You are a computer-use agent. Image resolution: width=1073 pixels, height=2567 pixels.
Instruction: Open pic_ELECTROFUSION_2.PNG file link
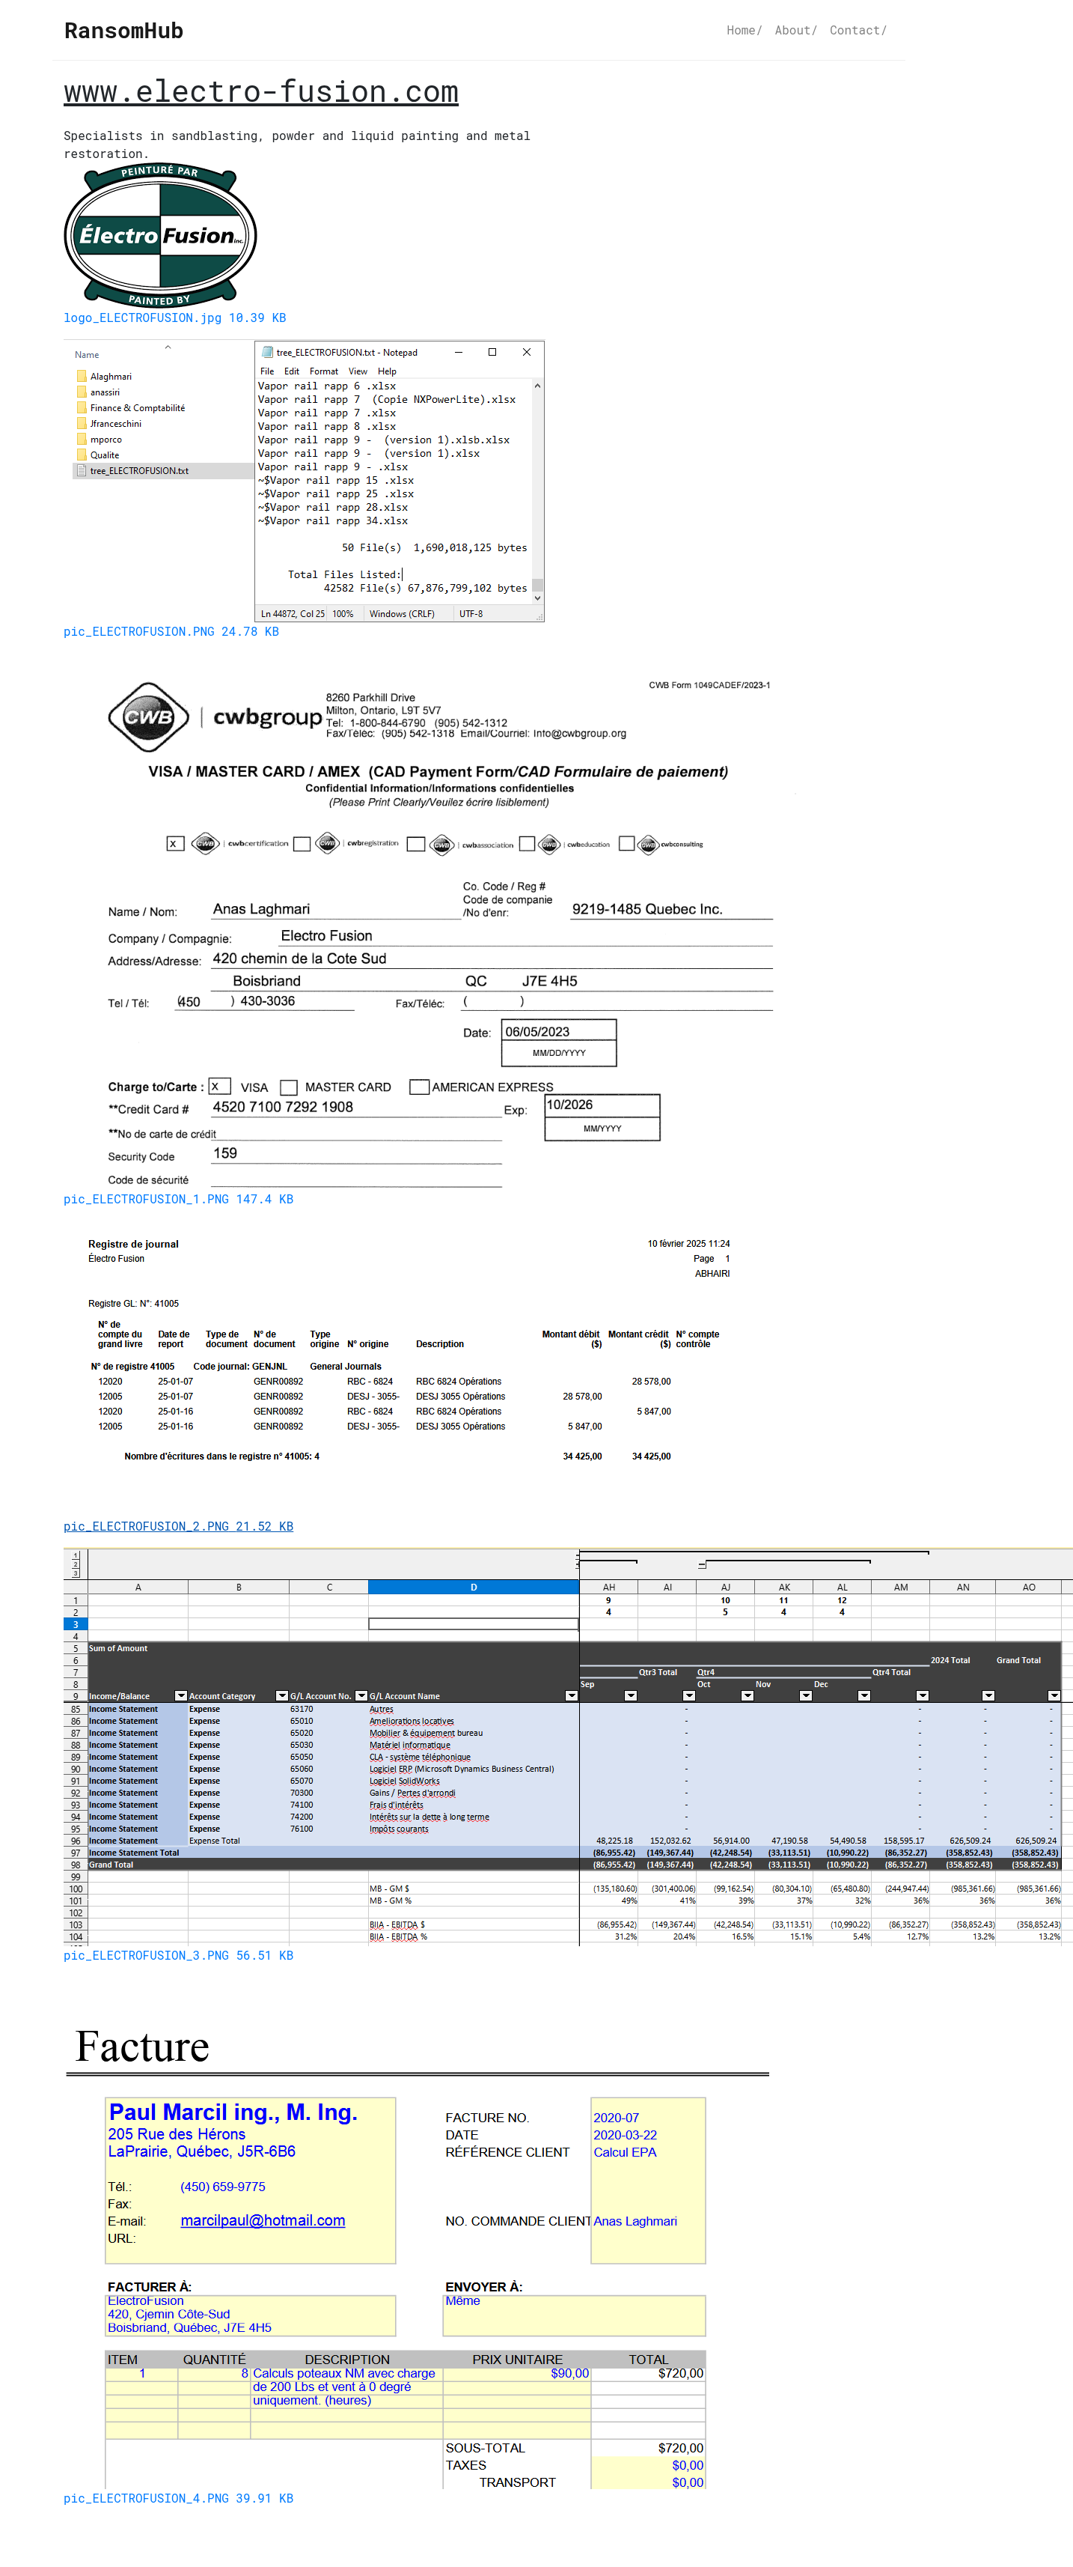[x=178, y=1525]
